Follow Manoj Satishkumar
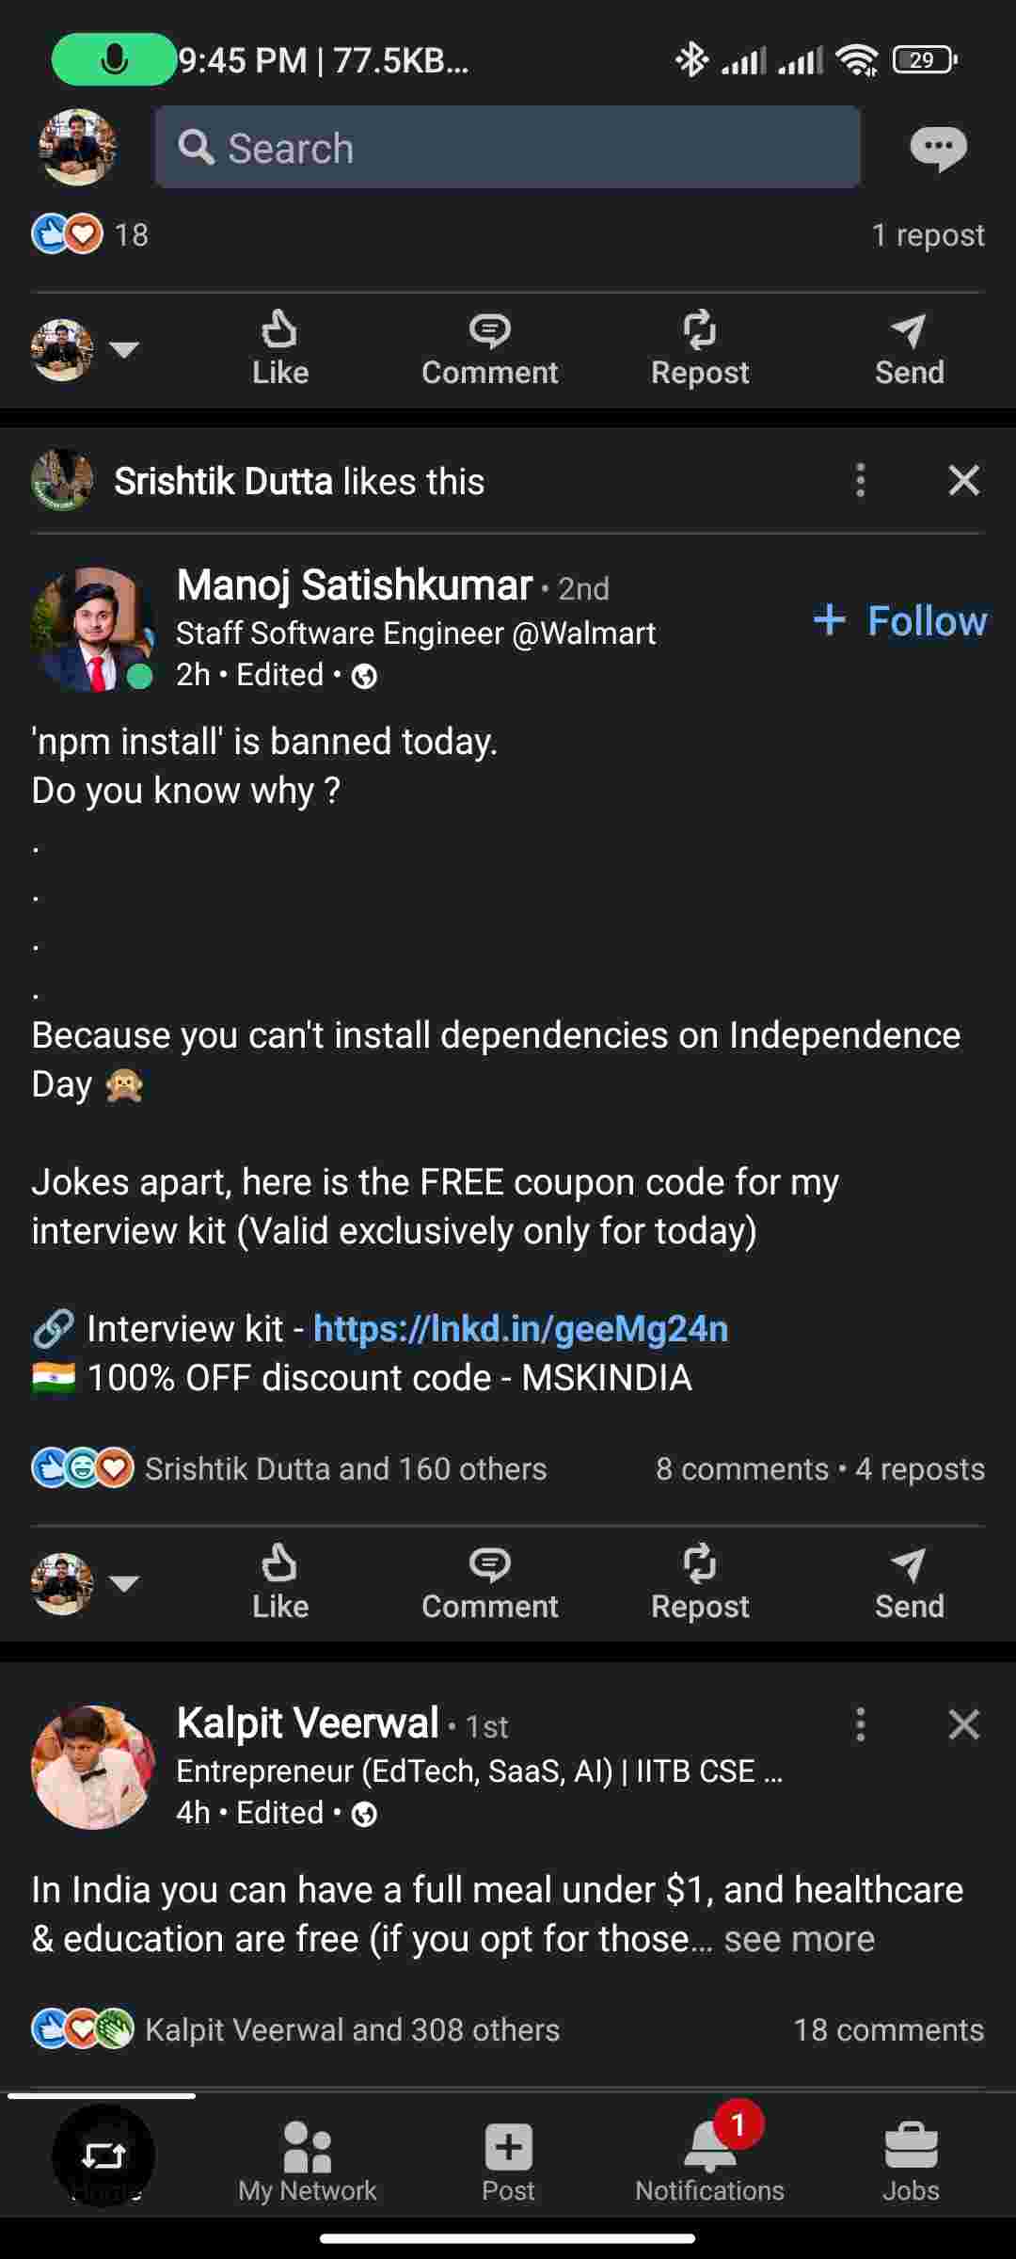The image size is (1016, 2259). click(x=900, y=621)
